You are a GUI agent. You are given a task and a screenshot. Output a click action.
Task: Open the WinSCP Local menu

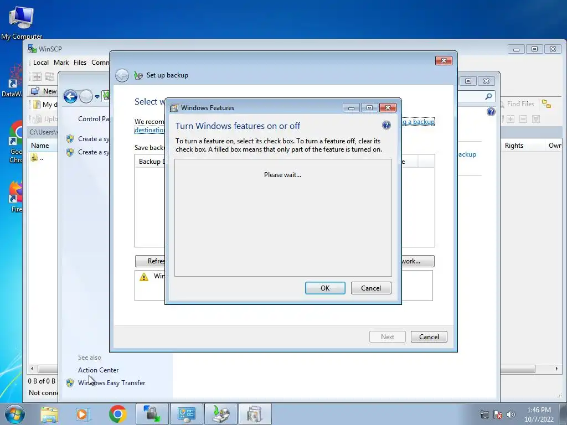[x=41, y=63]
